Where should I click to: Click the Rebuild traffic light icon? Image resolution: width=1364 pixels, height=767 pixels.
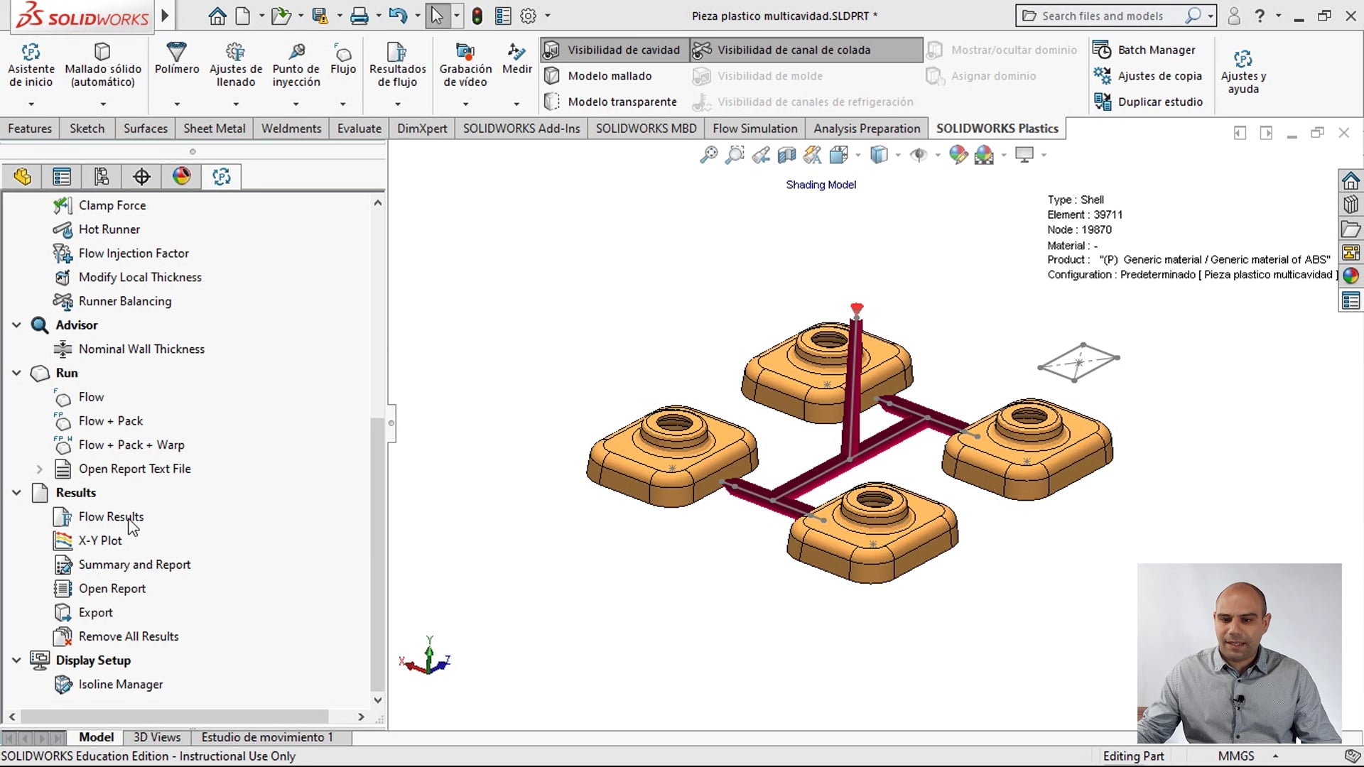477,16
